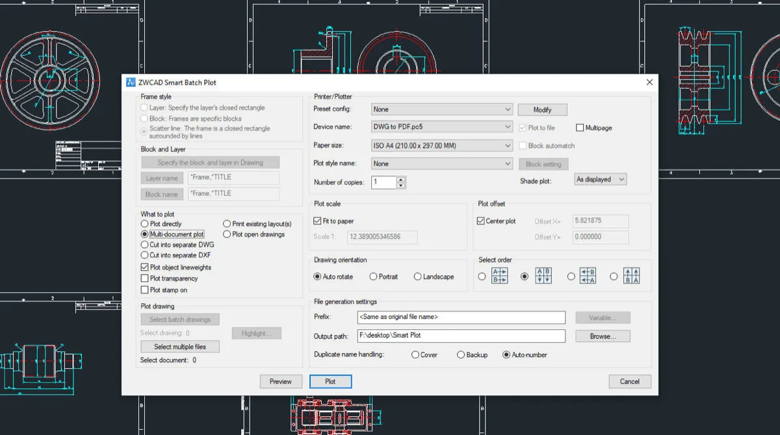780x435 pixels.
Task: Choose the top-down columns A↓ B↓ order icon
Action: point(544,276)
